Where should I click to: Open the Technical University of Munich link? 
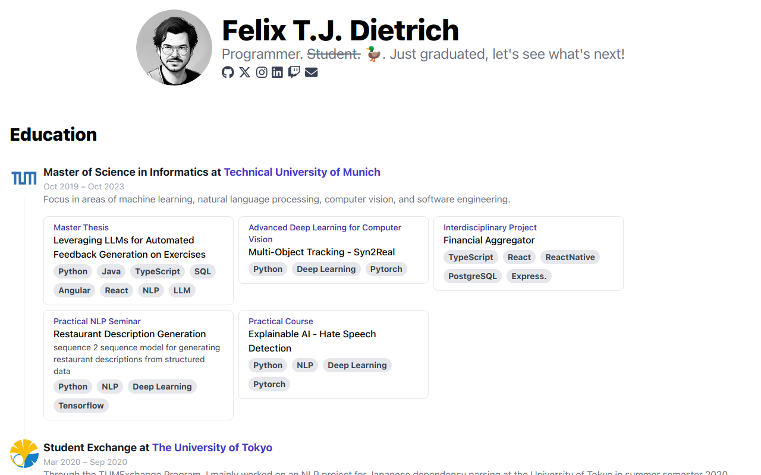click(302, 172)
